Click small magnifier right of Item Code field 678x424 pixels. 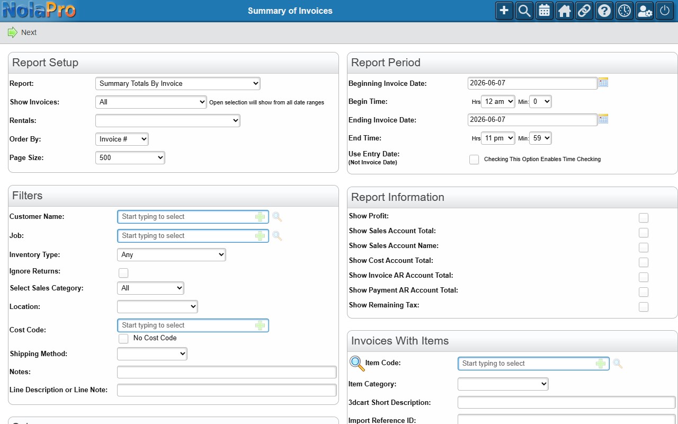click(x=618, y=364)
